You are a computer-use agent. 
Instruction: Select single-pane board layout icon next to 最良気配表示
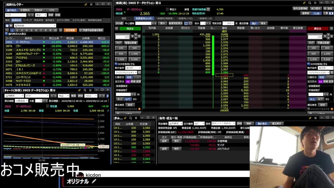pyautogui.click(x=186, y=23)
